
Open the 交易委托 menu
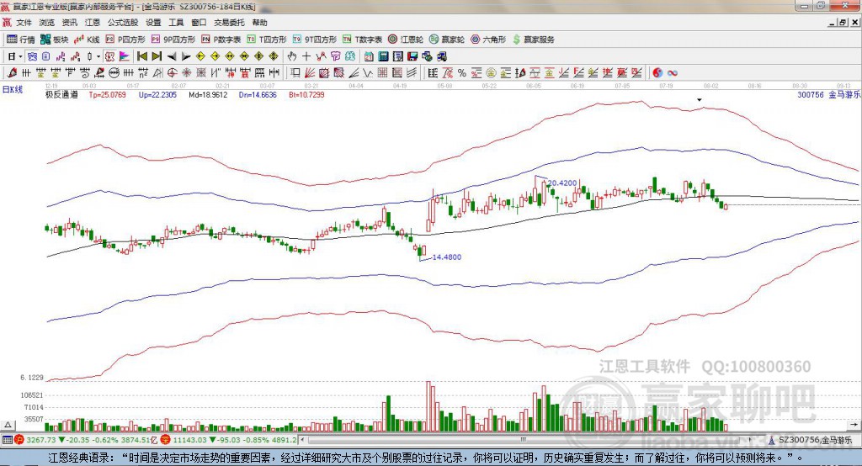click(229, 23)
